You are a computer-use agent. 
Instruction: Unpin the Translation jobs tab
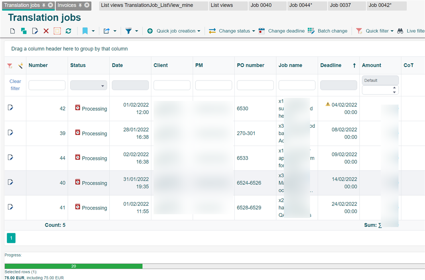click(x=44, y=6)
